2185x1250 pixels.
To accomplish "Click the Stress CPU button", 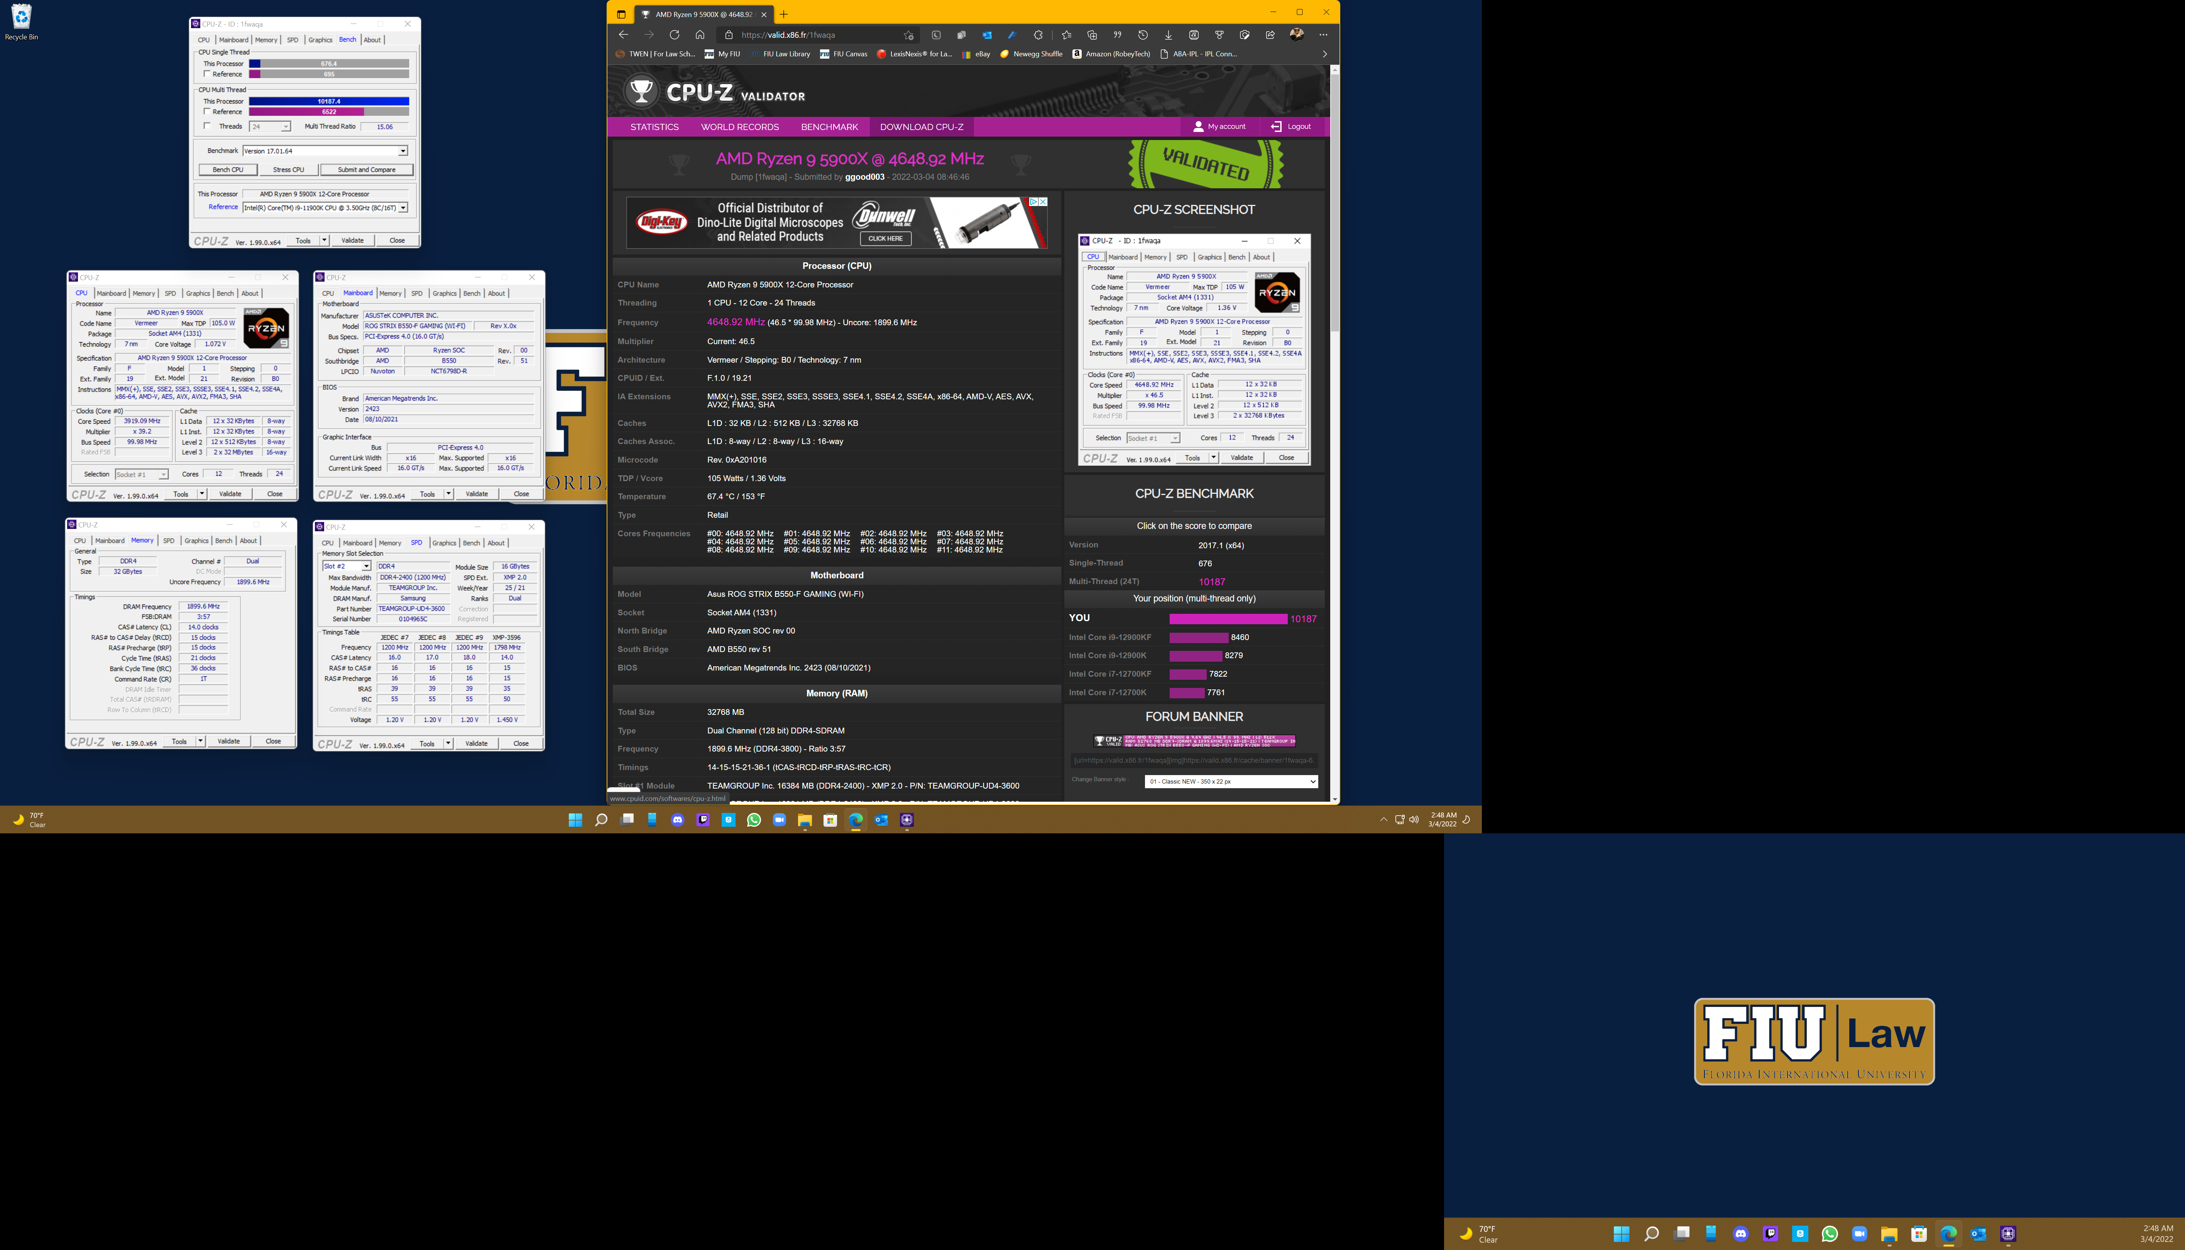I will [x=289, y=170].
